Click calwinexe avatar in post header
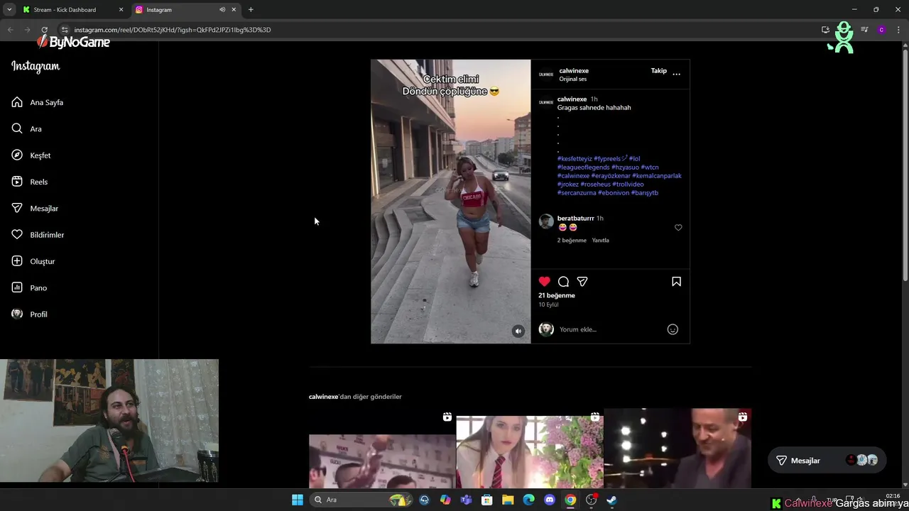 click(x=546, y=74)
